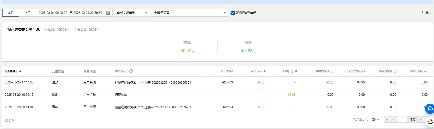Switch to the 上月 tab
The height and width of the screenshot is (129, 434).
(27, 13)
